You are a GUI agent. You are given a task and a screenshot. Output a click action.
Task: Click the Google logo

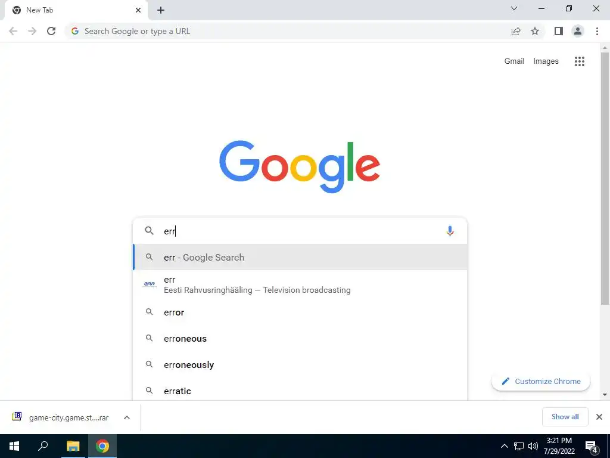tap(300, 167)
